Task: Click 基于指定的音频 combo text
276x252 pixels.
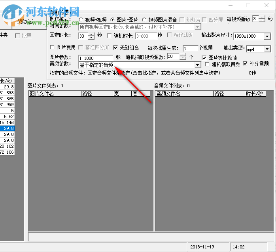Action: (96, 65)
